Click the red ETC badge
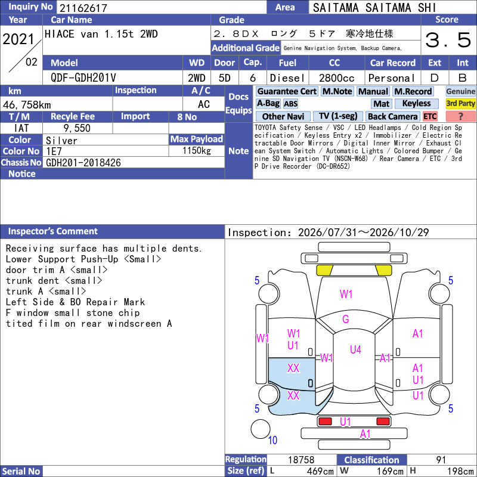477x477 pixels. coord(430,116)
